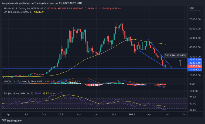Image resolution: width=205 pixels, height=124 pixels.
Task: Click the 40000.00 price axis label
Action: coord(195,47)
